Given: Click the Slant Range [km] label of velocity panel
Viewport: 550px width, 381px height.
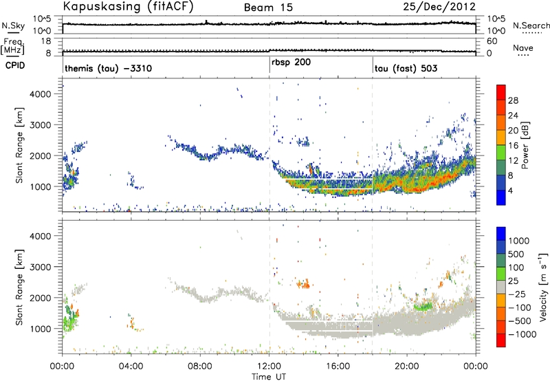Looking at the screenshot, I should tap(19, 287).
